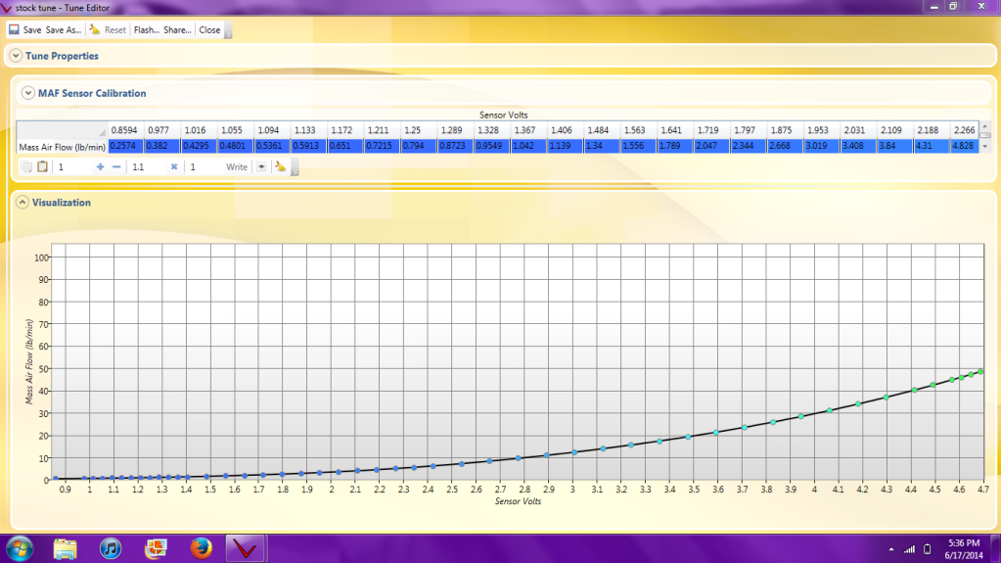Screen dimensions: 1001x563
Task: Select mass air flow cell 1.042
Action: click(528, 146)
